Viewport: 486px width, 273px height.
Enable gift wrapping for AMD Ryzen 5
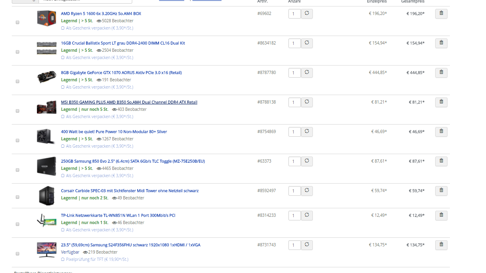[x=62, y=28]
